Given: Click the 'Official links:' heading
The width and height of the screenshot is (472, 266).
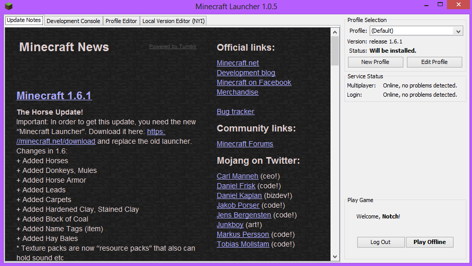Looking at the screenshot, I should pos(245,48).
